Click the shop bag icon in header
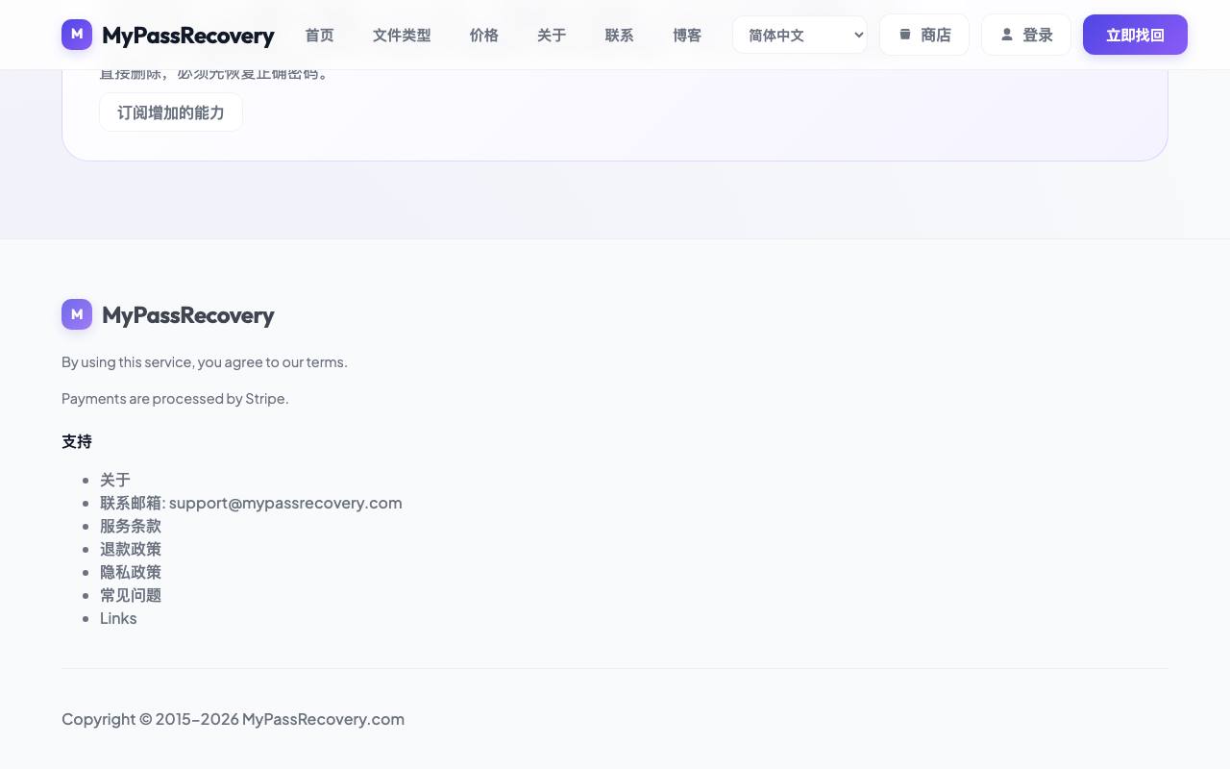Screen dimensions: 1230x769 (904, 35)
